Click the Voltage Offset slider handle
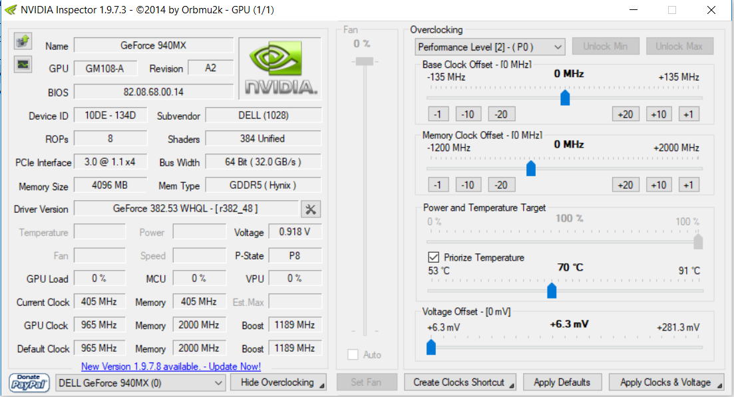 tap(431, 347)
